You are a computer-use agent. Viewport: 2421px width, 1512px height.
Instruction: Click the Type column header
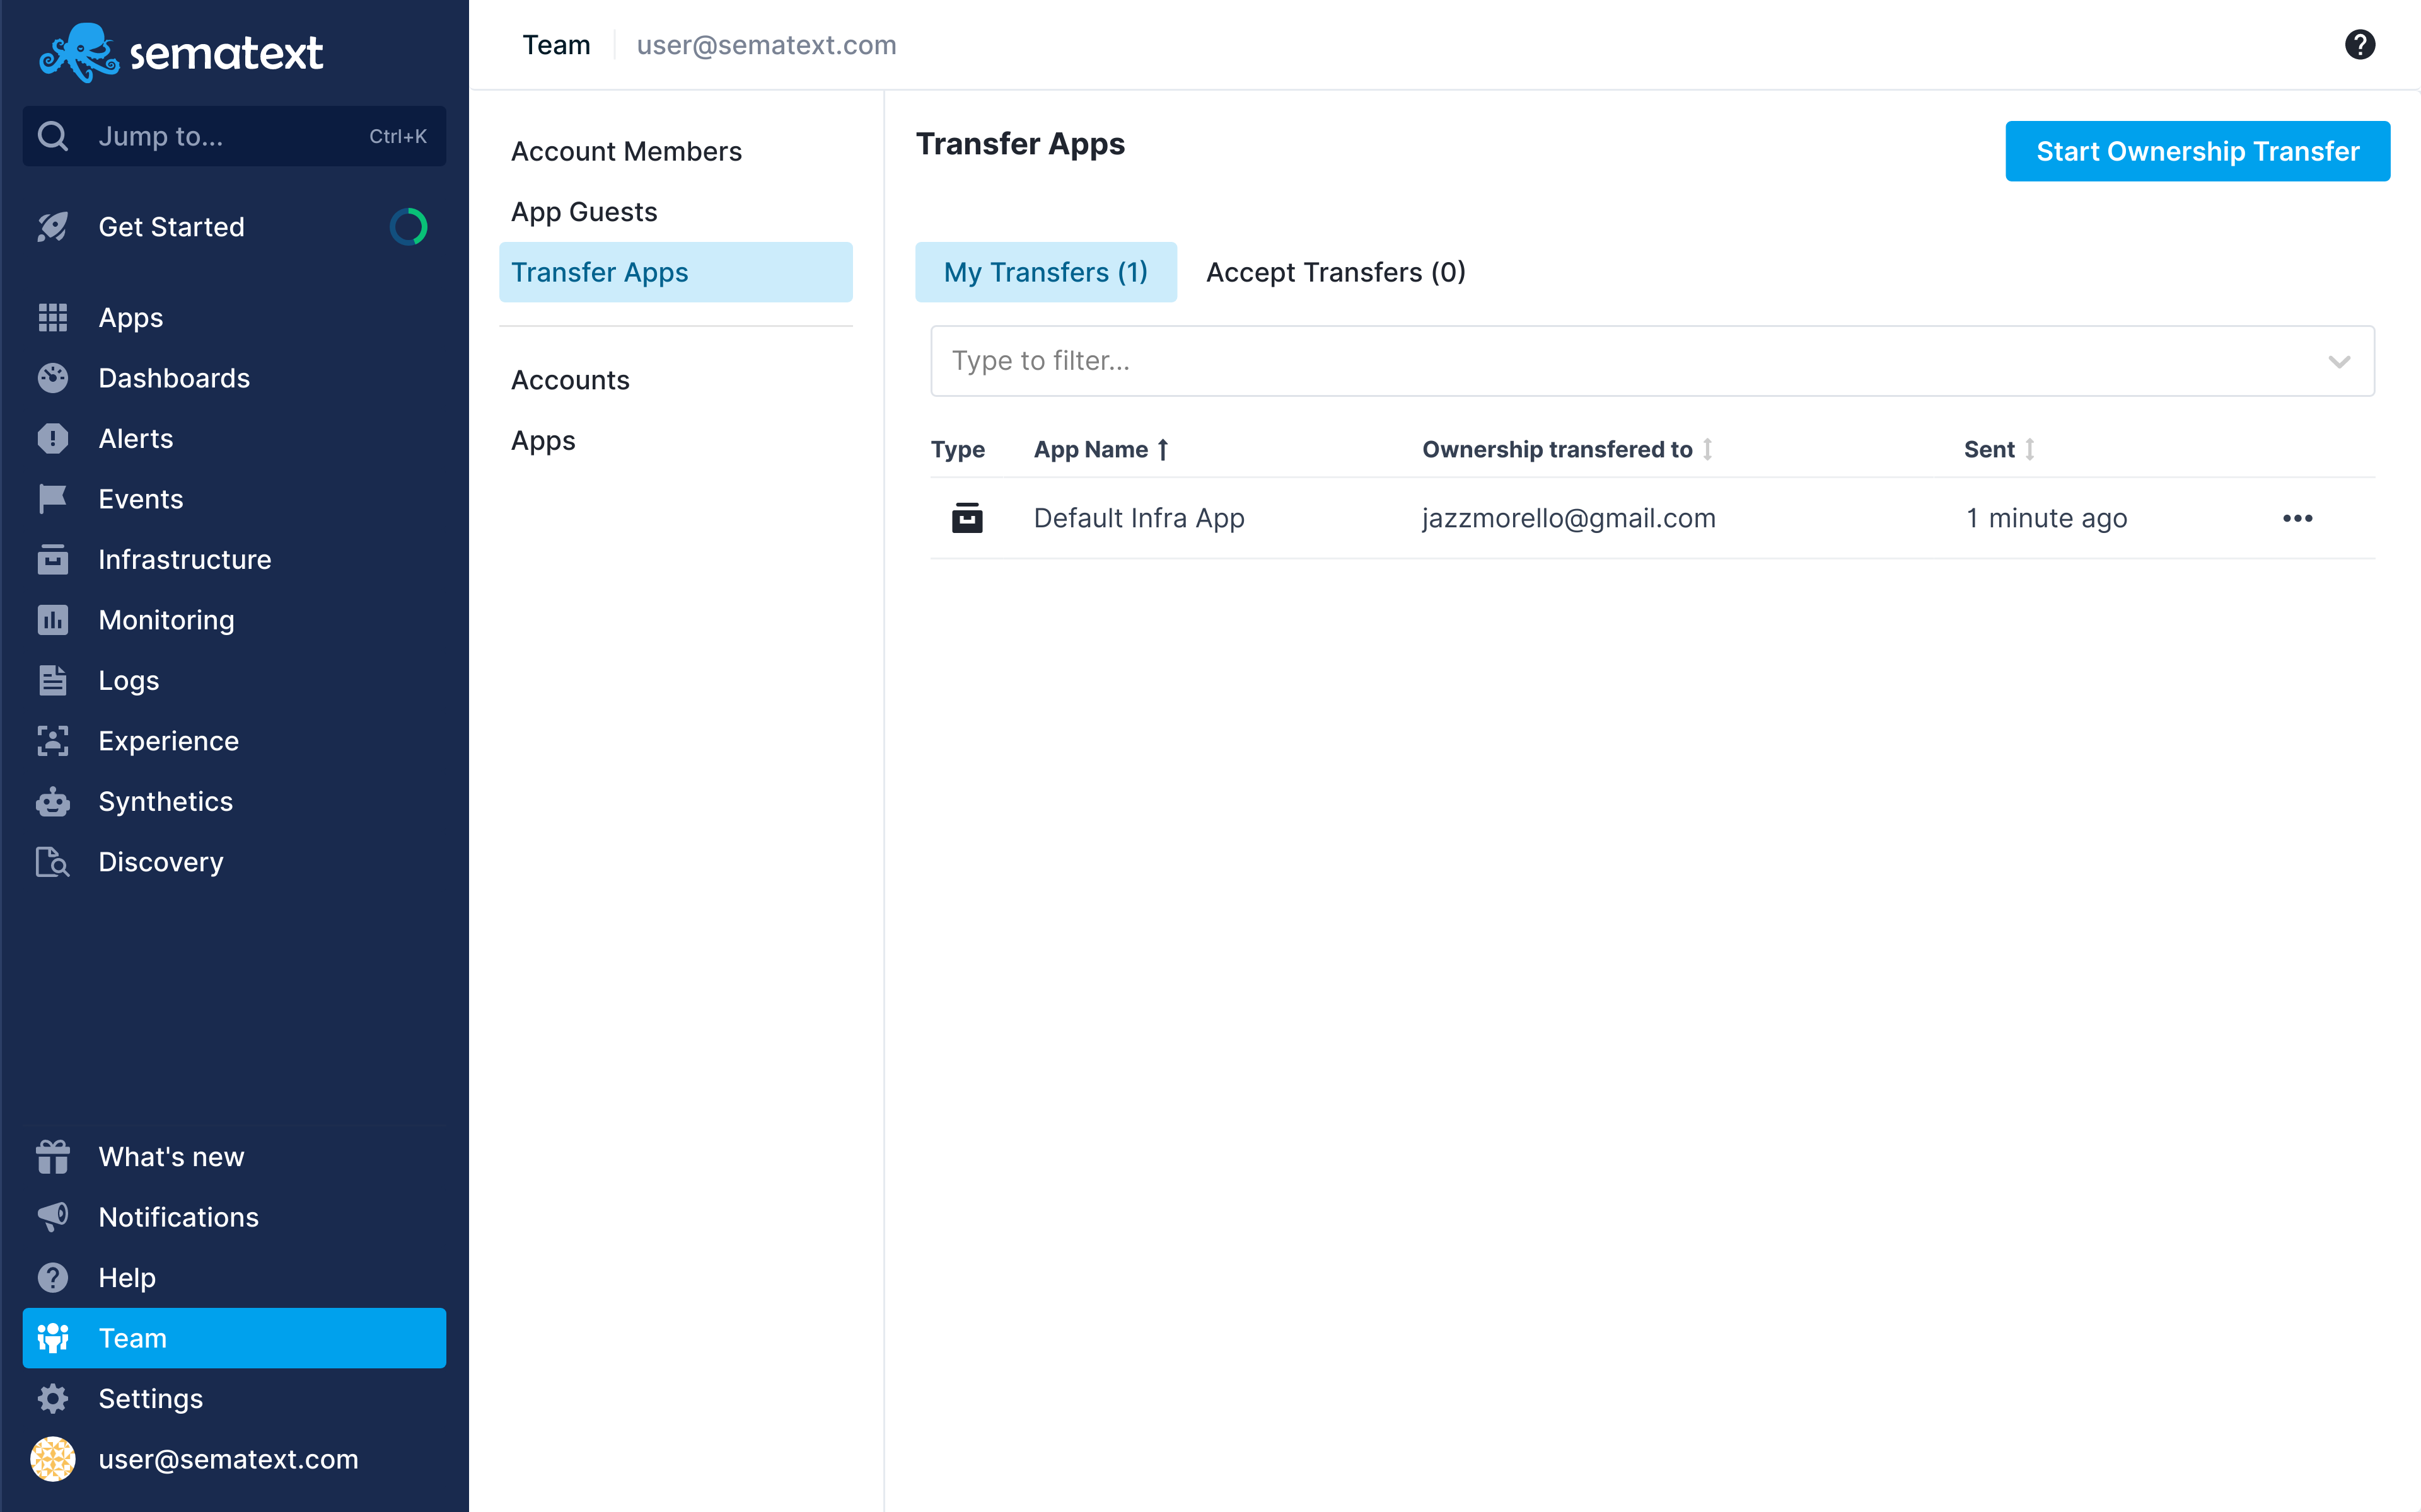pos(958,450)
